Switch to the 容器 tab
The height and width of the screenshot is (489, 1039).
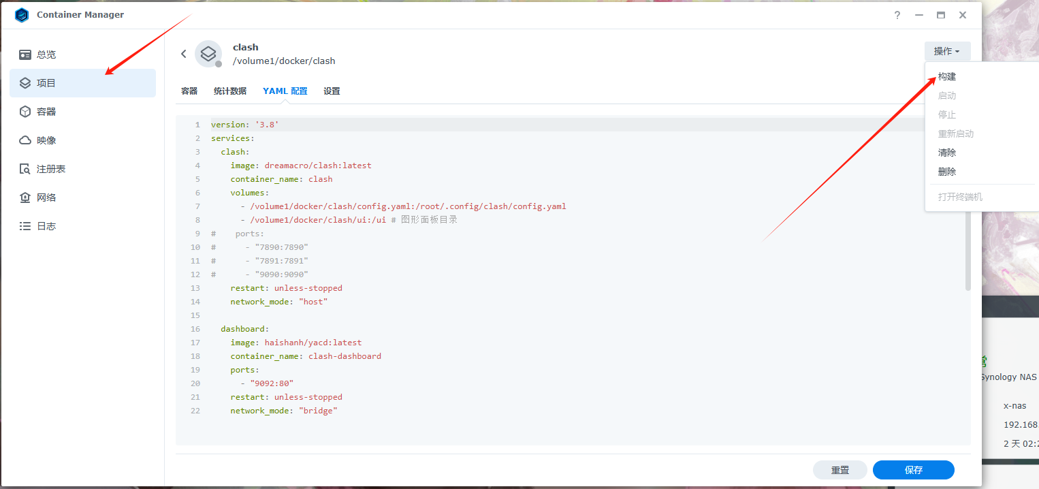coord(189,91)
